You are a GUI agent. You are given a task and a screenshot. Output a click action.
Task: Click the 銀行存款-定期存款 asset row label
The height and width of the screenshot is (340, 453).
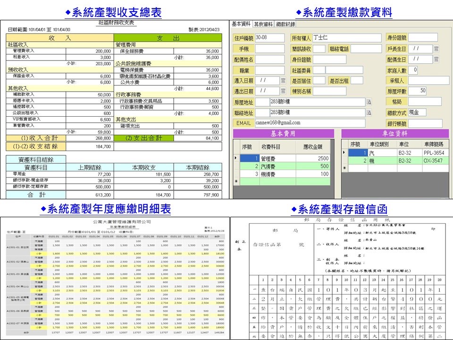tap(31, 187)
